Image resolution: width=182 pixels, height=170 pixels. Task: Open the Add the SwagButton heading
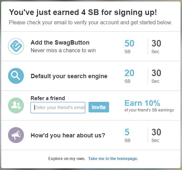(x=60, y=43)
